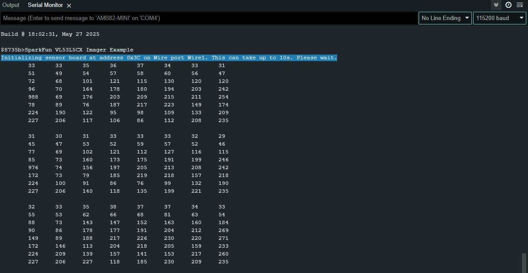Viewport: 528px width, 273px height.
Task: Click the 976 reading value
Action: [33, 167]
